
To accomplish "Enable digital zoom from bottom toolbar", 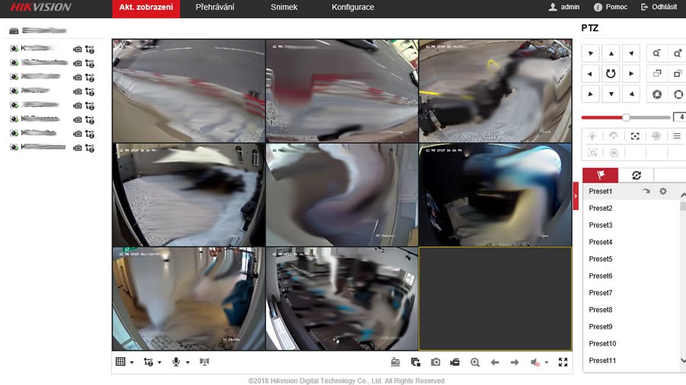I will [x=475, y=362].
